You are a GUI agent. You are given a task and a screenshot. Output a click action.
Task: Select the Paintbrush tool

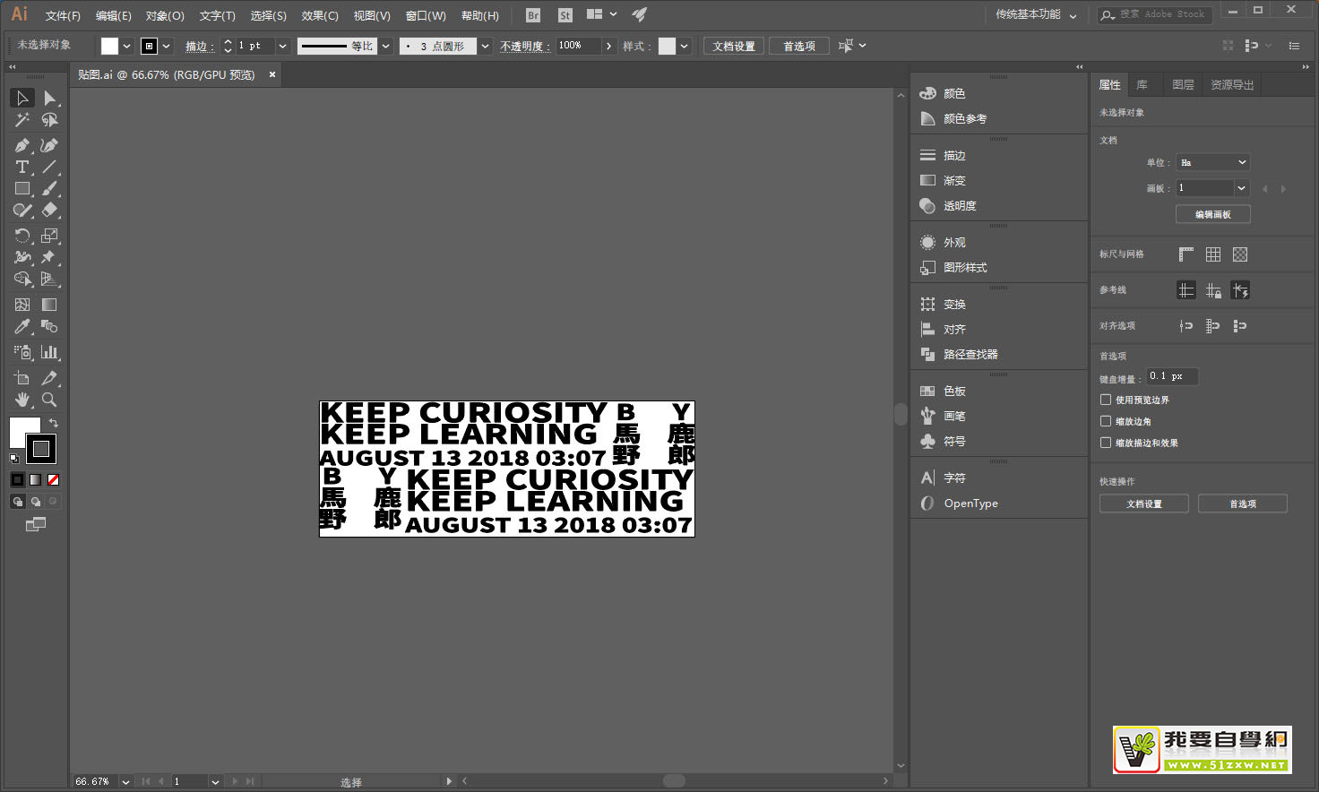[x=49, y=188]
